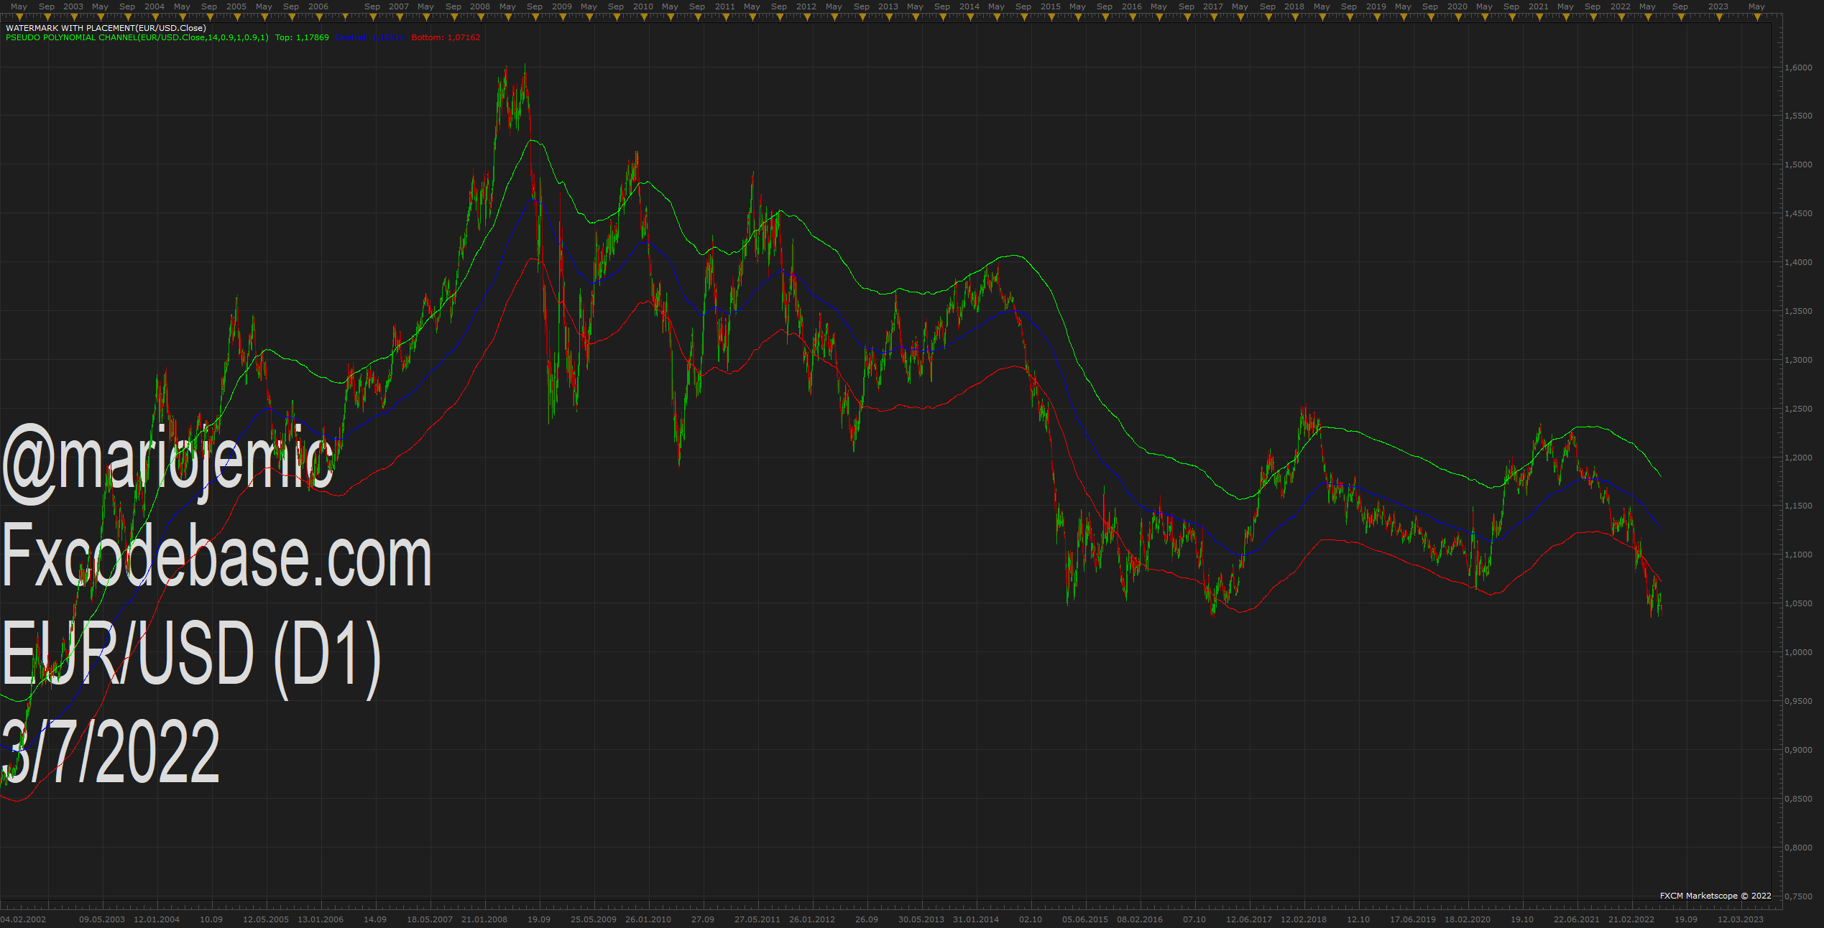Click the 04.02.2002 date label
The width and height of the screenshot is (1824, 928).
[x=23, y=919]
